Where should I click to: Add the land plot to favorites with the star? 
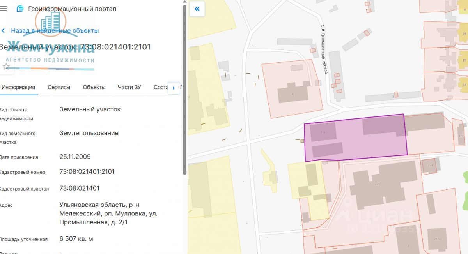pos(6,67)
